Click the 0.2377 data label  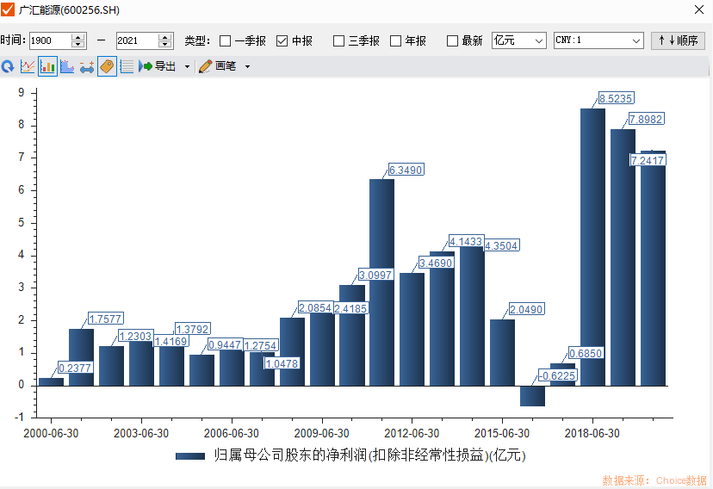point(75,368)
